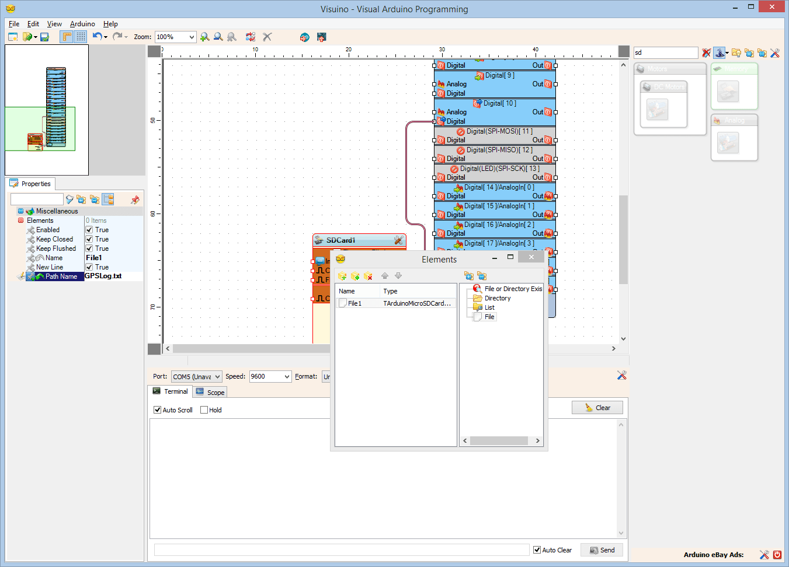Collapse all categories in the component toolbox
Viewport: 789px width, 567px height.
(762, 53)
